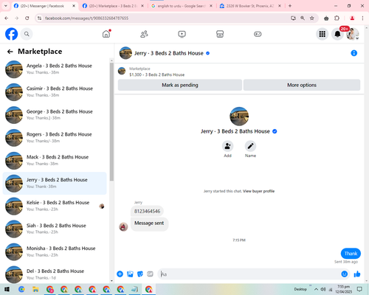Expand the tab search dropdown arrow
369x295 pixels.
click(6, 6)
